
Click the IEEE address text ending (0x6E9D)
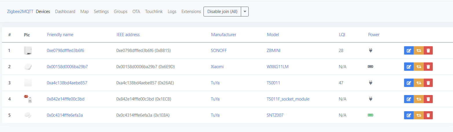pyautogui.click(x=145, y=67)
